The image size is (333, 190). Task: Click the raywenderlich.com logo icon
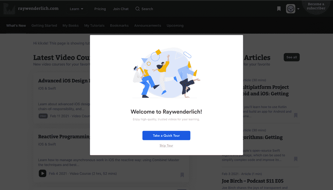click(9, 9)
